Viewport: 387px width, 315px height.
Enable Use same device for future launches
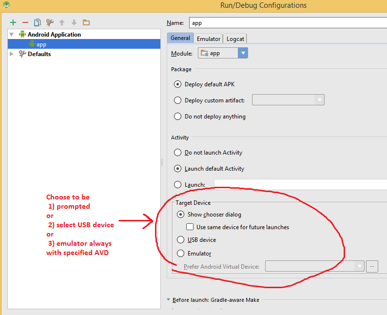click(x=191, y=227)
